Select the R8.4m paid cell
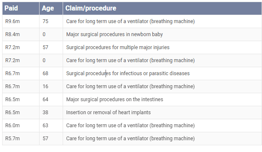The image size is (262, 152). (x=21, y=34)
